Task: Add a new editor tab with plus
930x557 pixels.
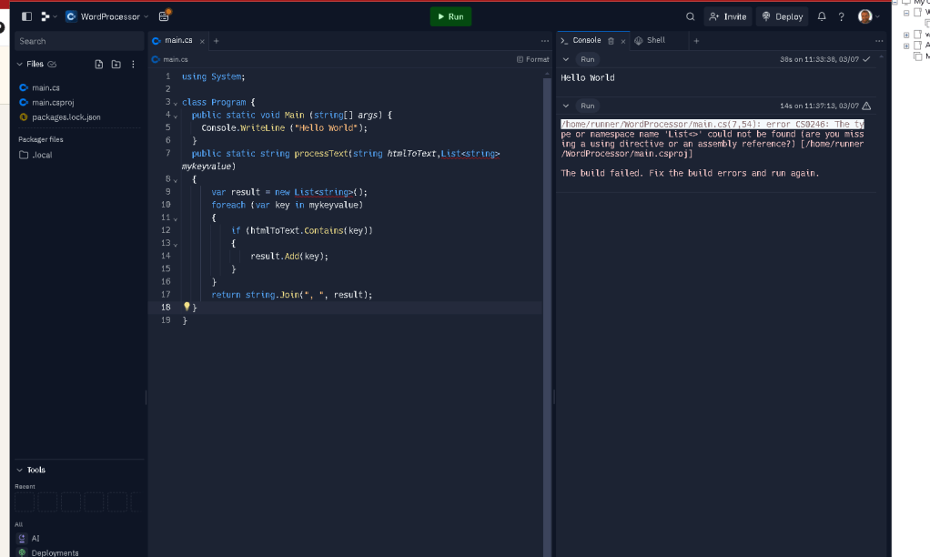Action: pyautogui.click(x=216, y=41)
